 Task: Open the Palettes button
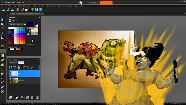tap(71, 6)
